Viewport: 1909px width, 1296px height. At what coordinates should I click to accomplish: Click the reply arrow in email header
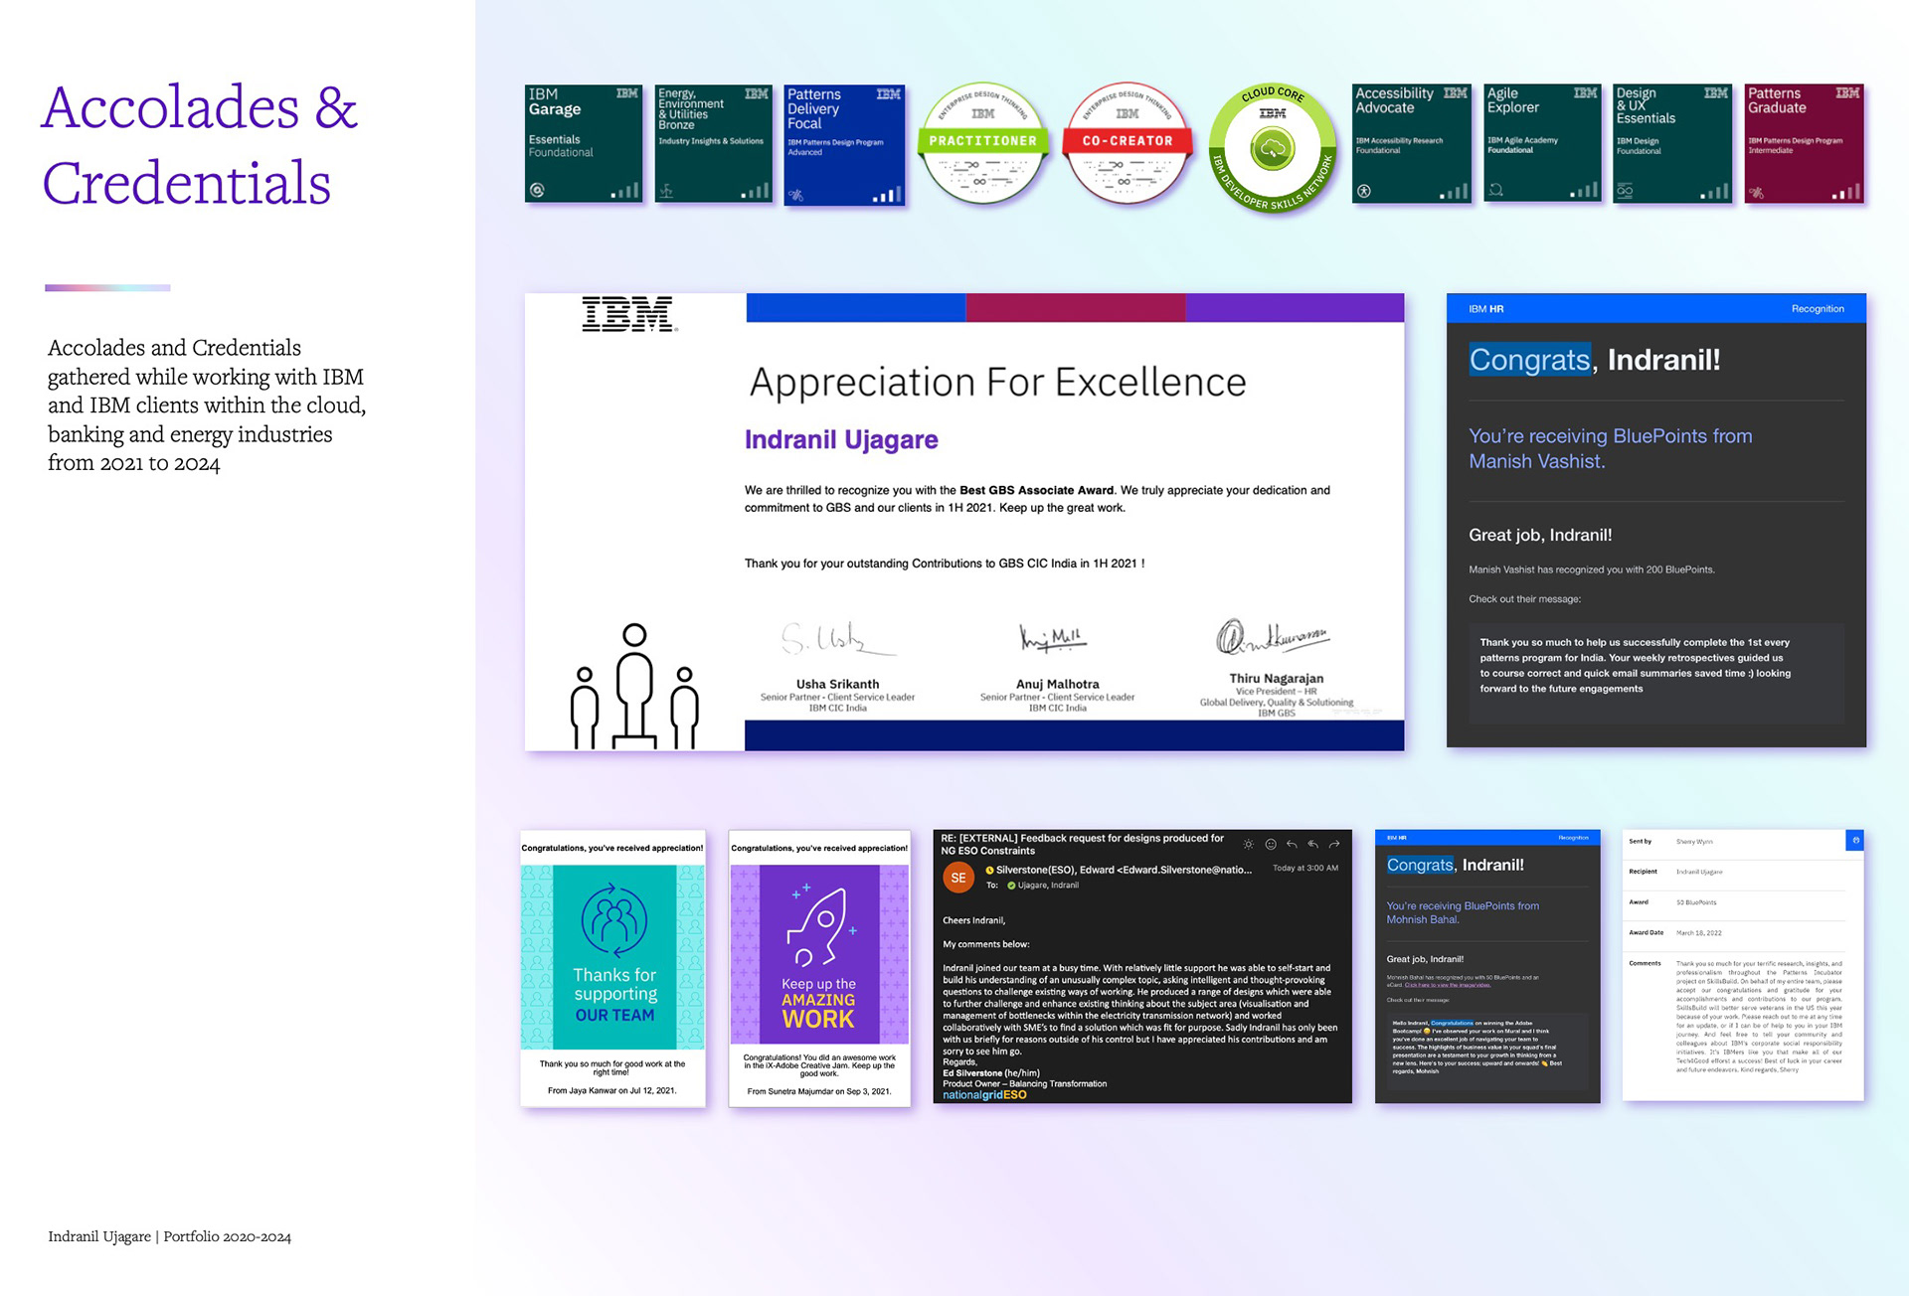coord(1292,844)
